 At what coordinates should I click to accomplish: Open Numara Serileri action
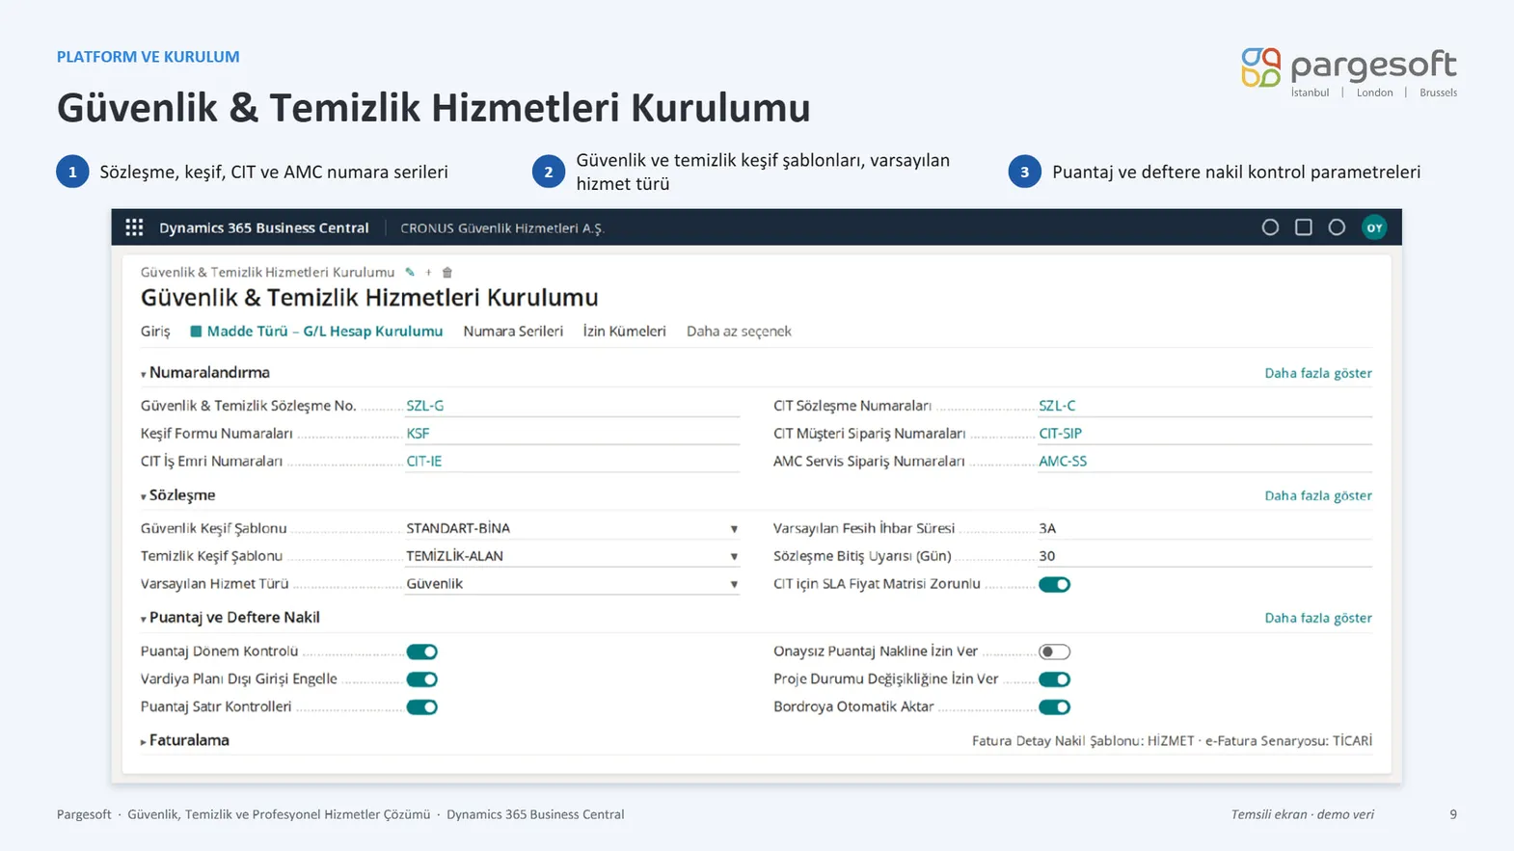513,332
